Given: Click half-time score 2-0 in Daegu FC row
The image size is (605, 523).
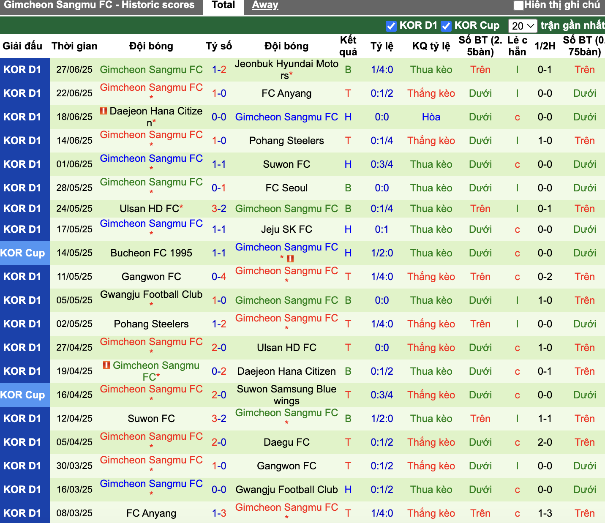Looking at the screenshot, I should point(545,442).
